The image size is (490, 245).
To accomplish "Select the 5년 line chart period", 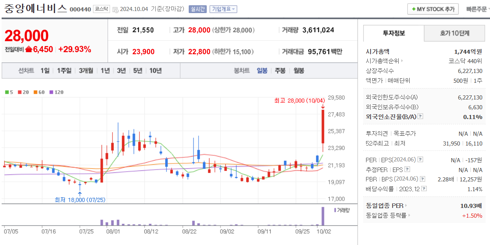I will (x=138, y=71).
